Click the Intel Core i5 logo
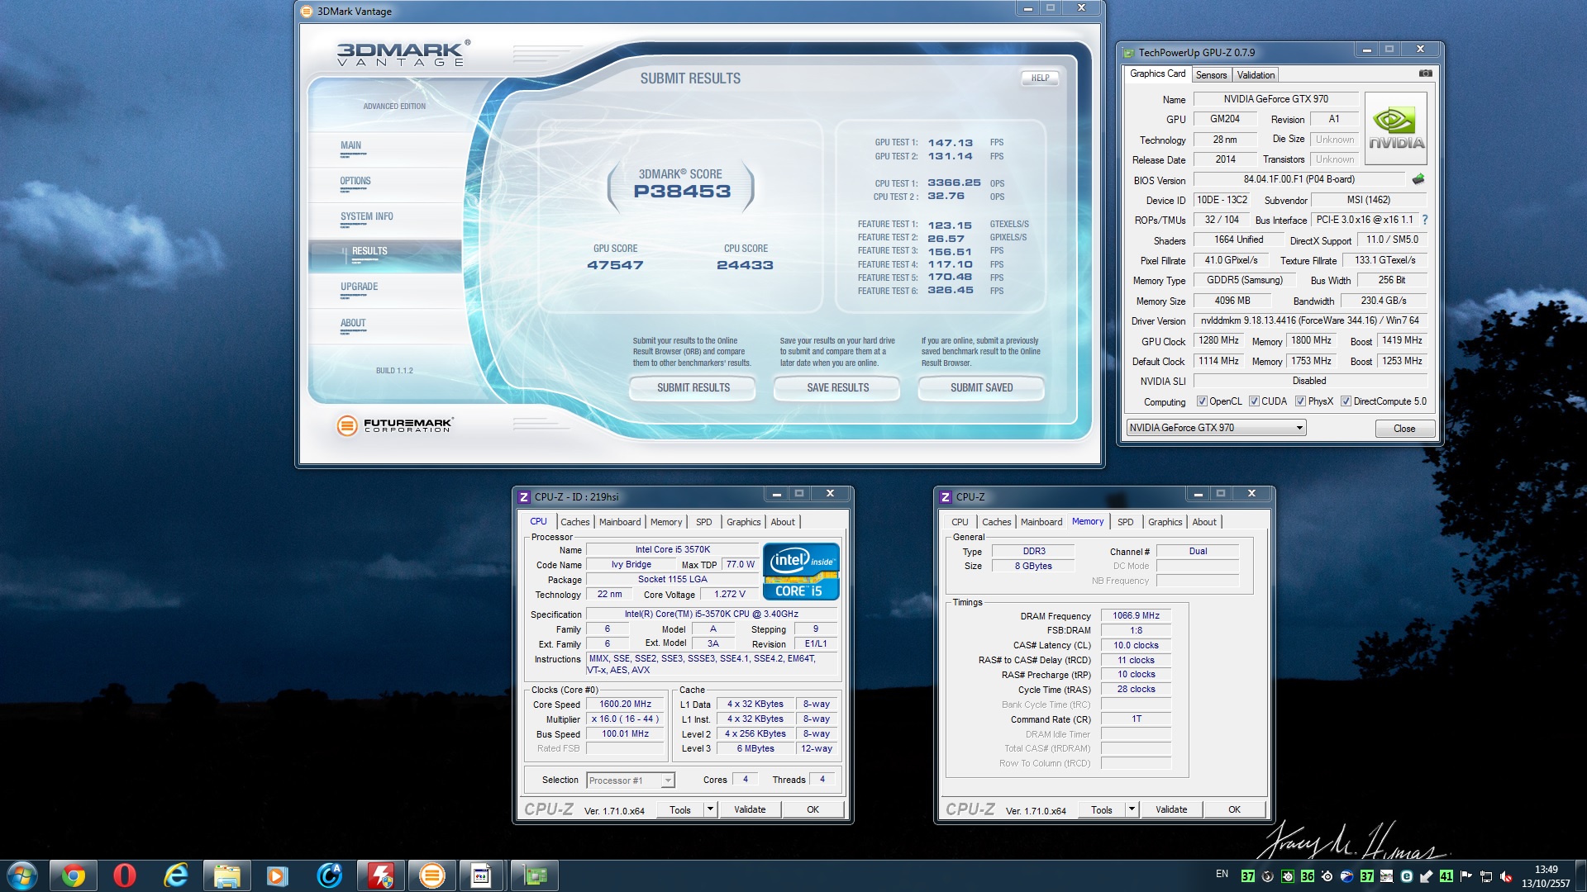This screenshot has width=1587, height=892. (x=800, y=571)
